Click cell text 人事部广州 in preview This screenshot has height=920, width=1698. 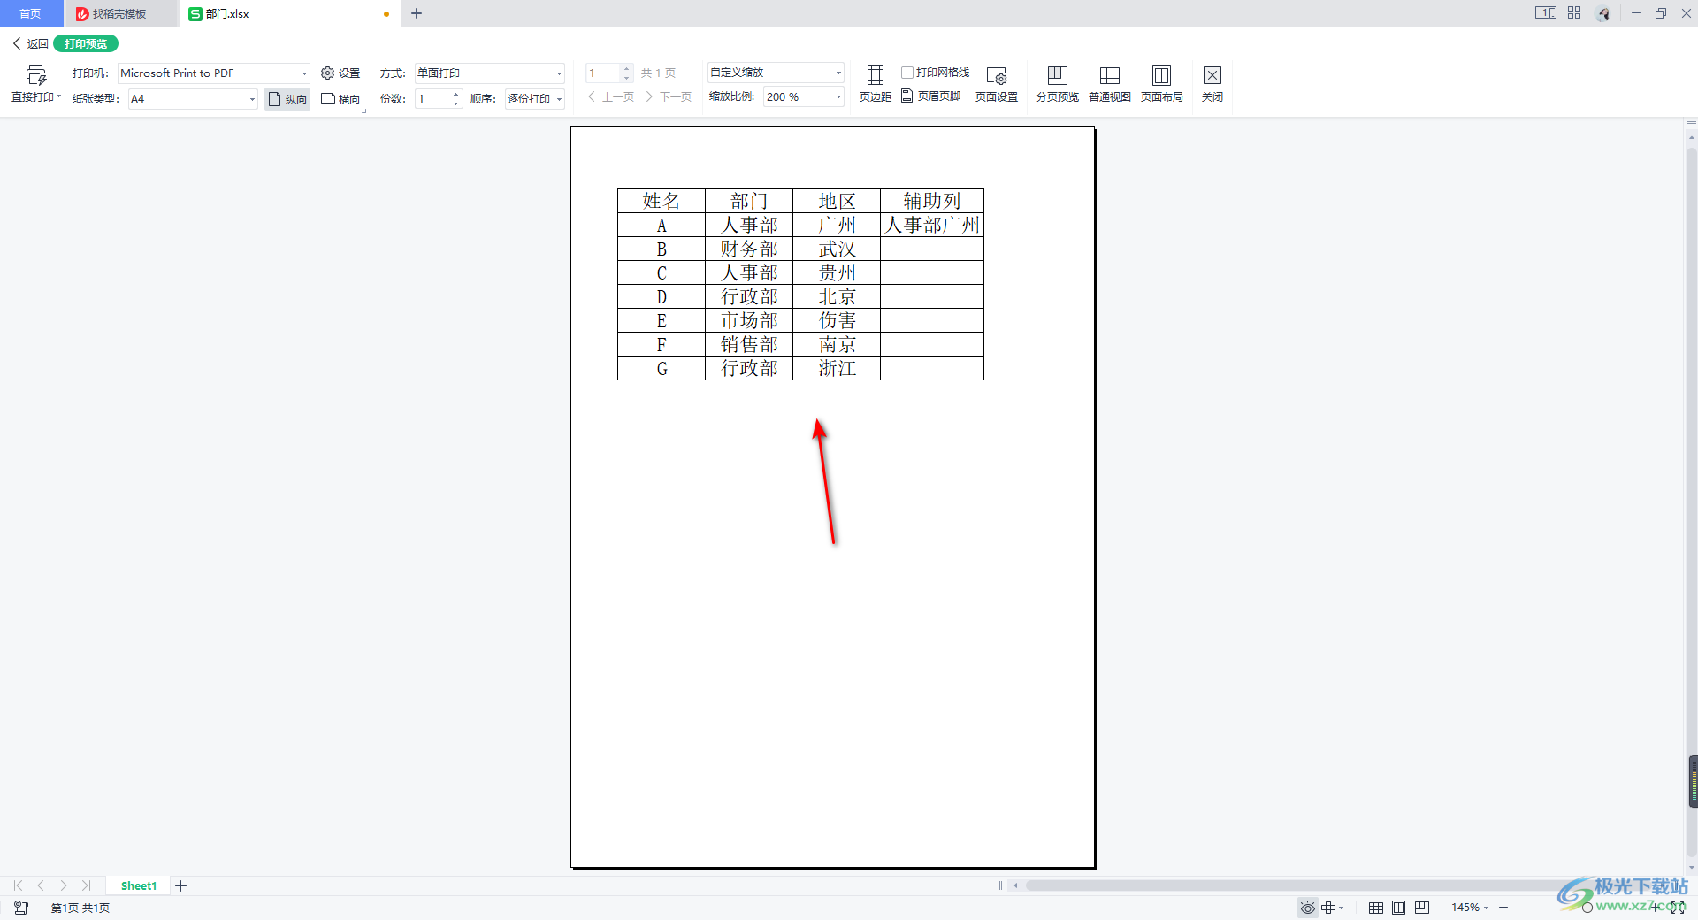pyautogui.click(x=932, y=225)
